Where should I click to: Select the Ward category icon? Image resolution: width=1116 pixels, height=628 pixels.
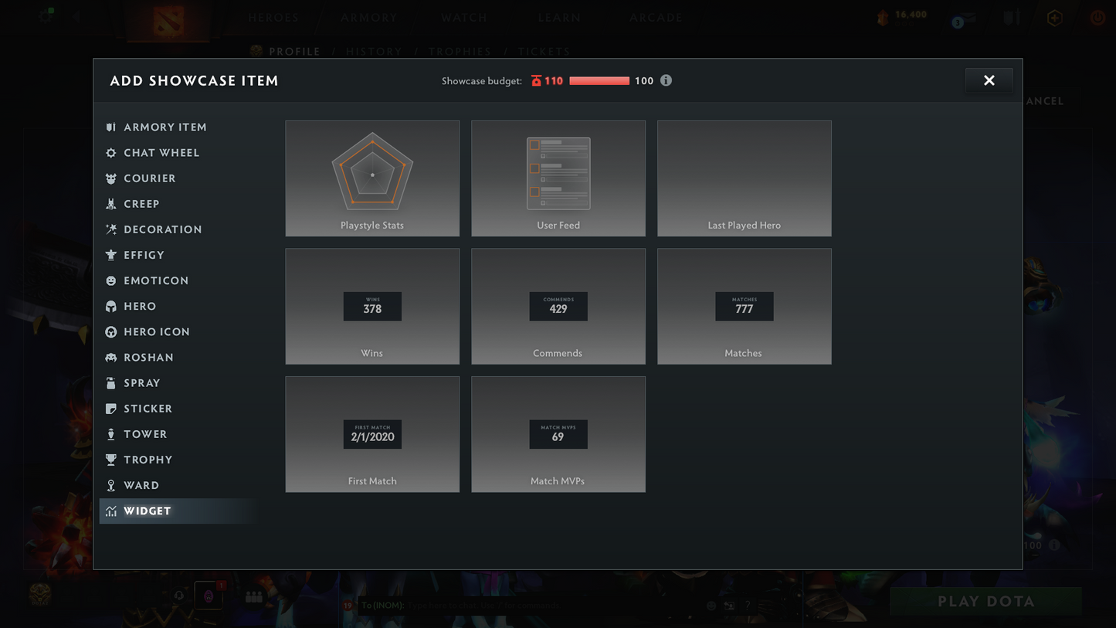[x=111, y=485]
